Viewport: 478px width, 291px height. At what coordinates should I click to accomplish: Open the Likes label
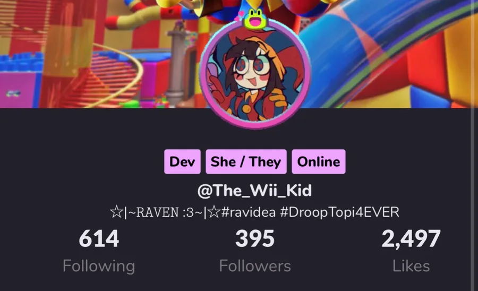point(411,266)
